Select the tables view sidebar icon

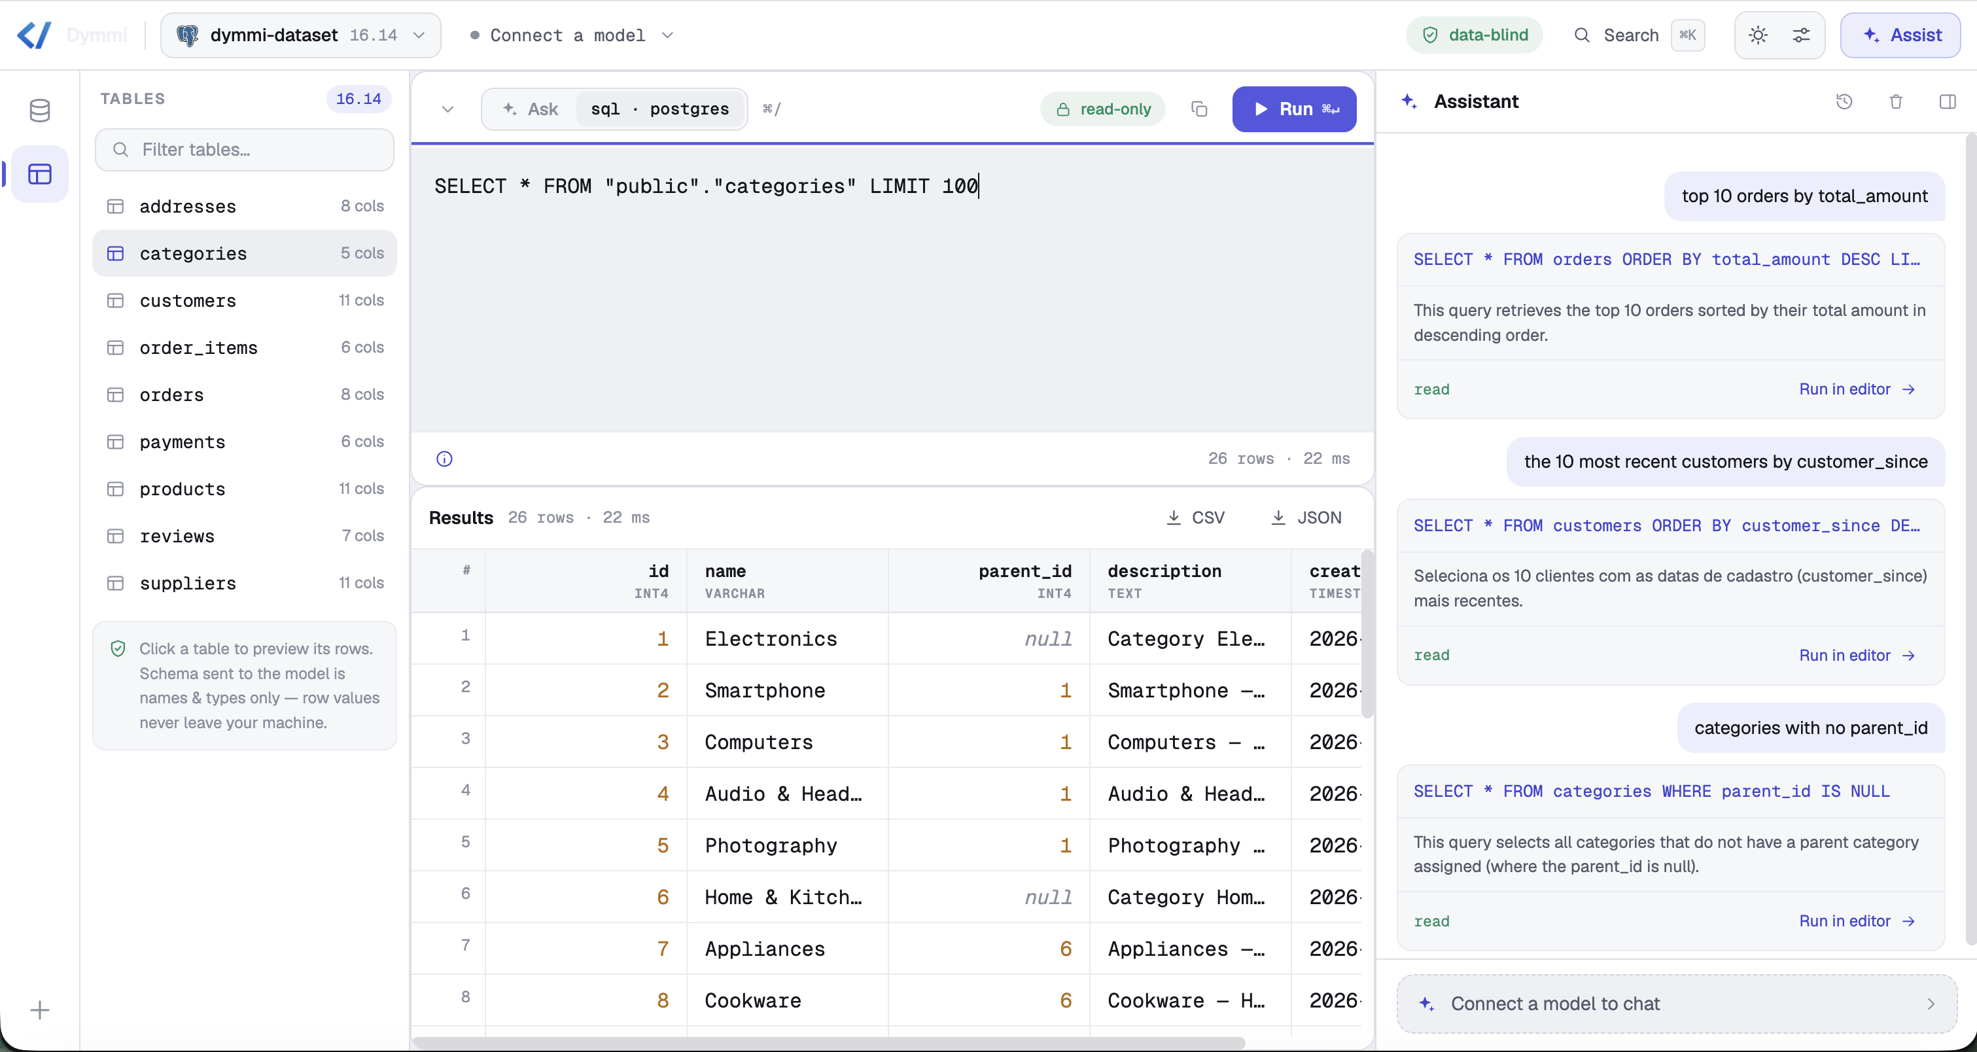[x=40, y=174]
